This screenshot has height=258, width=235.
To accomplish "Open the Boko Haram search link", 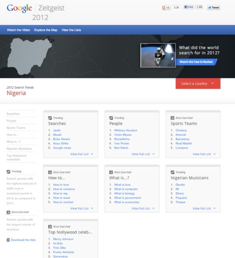I will click(x=62, y=139).
